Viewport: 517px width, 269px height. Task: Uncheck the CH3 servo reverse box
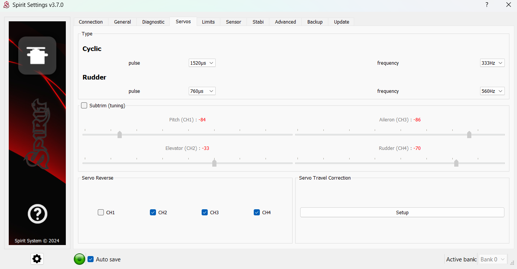click(x=205, y=212)
